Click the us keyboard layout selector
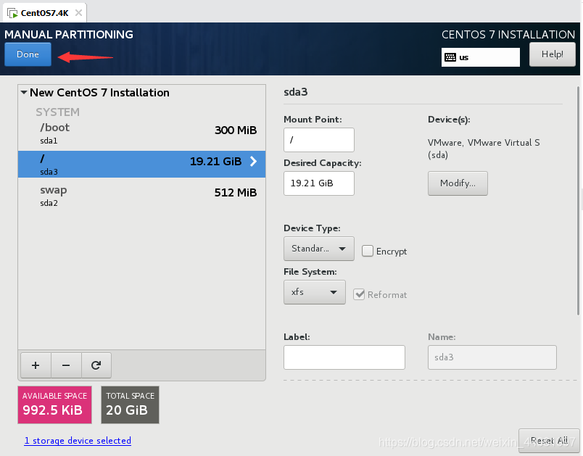Viewport: 583px width, 456px height. (x=480, y=57)
